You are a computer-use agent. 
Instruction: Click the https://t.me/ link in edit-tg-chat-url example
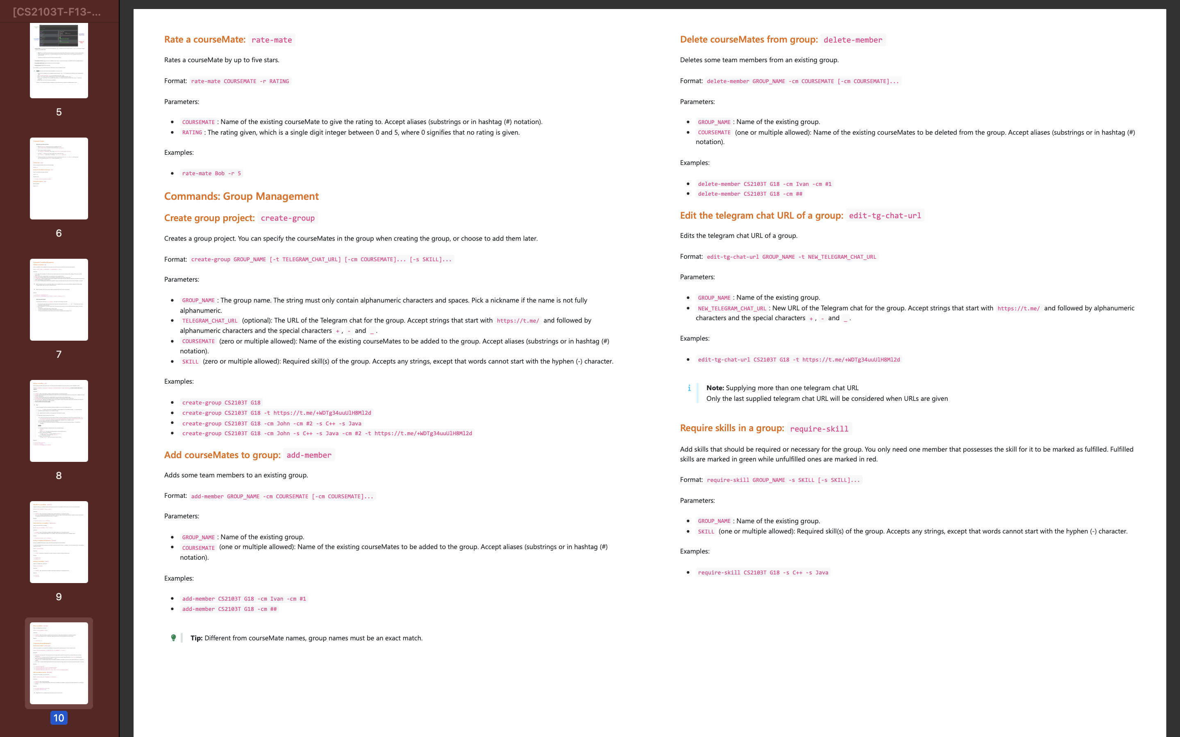851,360
